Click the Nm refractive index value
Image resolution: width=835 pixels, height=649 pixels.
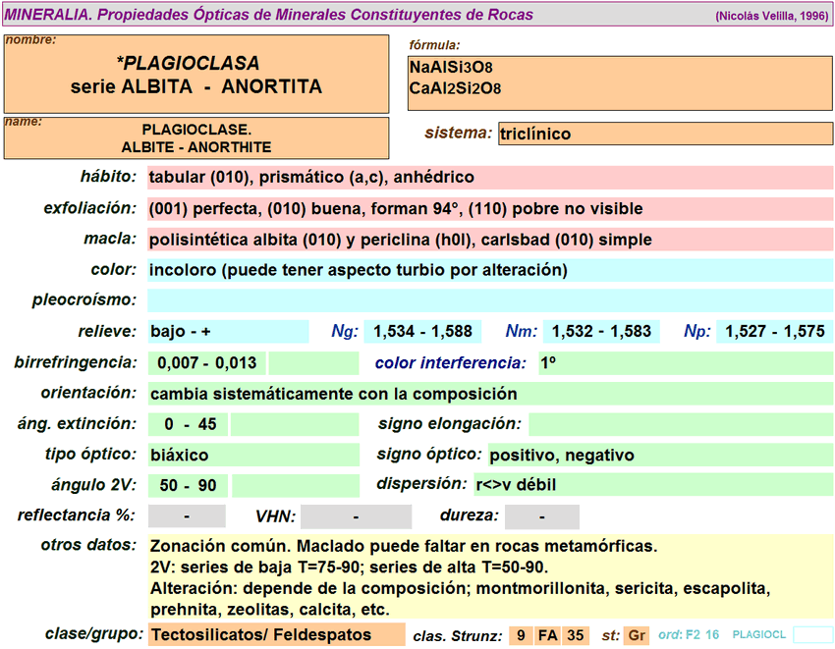coord(601,332)
